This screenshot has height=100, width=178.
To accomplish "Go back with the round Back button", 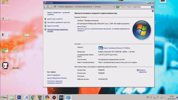I will 46,7.
